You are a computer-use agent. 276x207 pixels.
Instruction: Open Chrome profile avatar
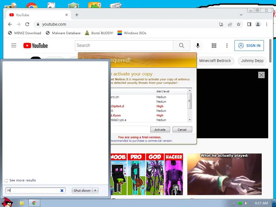coord(258,24)
